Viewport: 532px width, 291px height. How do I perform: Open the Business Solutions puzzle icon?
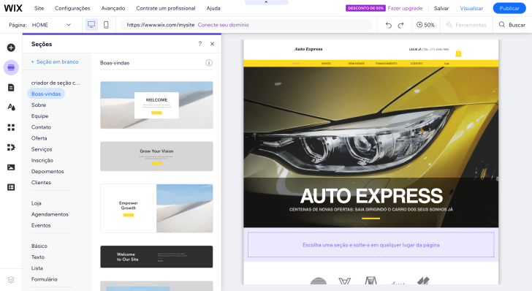coord(11,148)
